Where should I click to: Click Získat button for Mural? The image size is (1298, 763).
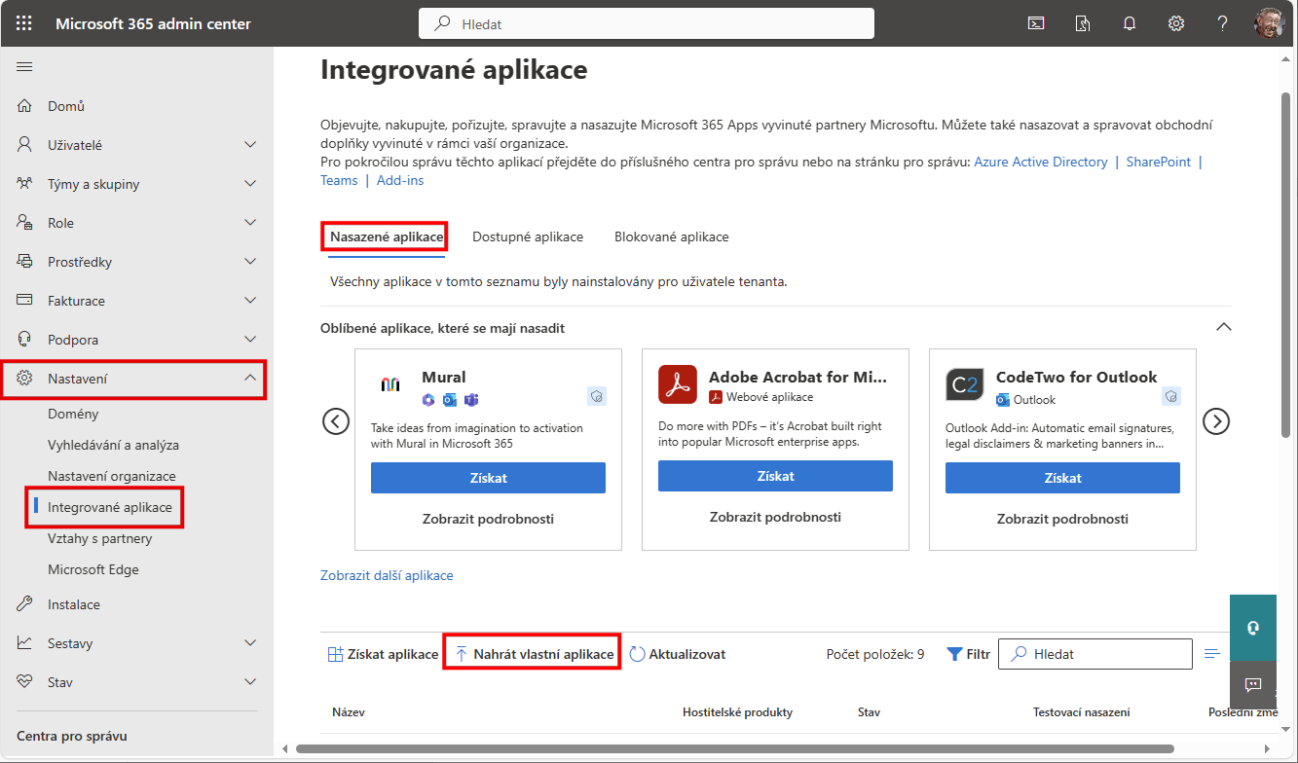click(488, 478)
